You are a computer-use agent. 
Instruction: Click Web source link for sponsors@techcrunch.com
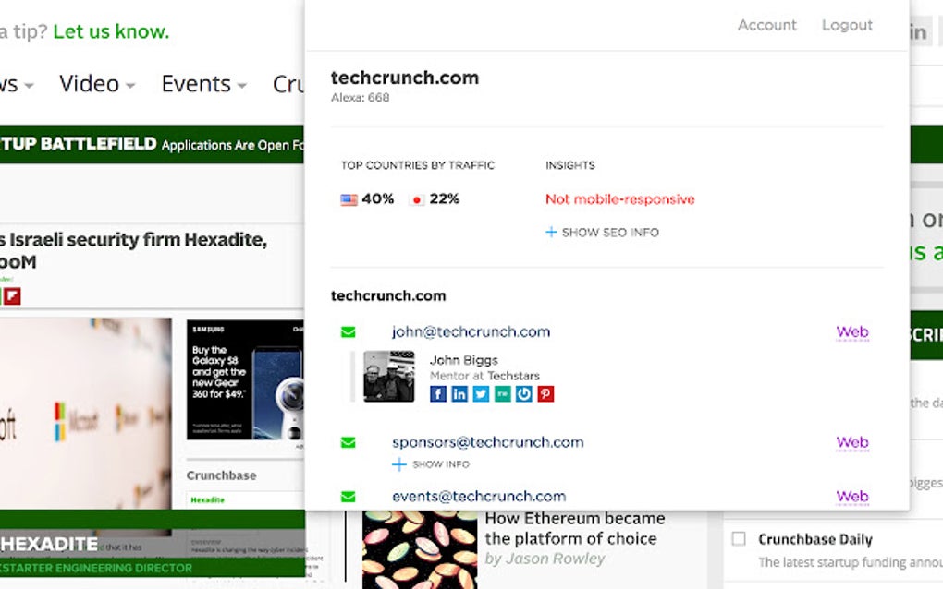pos(852,442)
